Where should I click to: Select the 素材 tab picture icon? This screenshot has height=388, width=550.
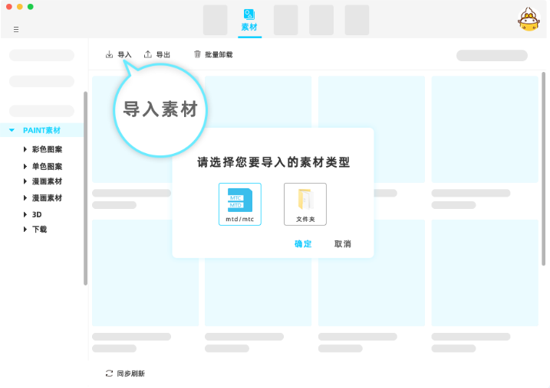click(x=249, y=15)
